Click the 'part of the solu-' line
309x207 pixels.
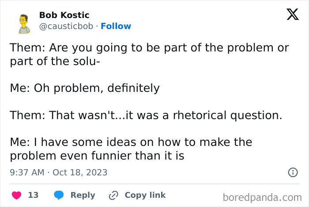pyautogui.click(x=55, y=61)
